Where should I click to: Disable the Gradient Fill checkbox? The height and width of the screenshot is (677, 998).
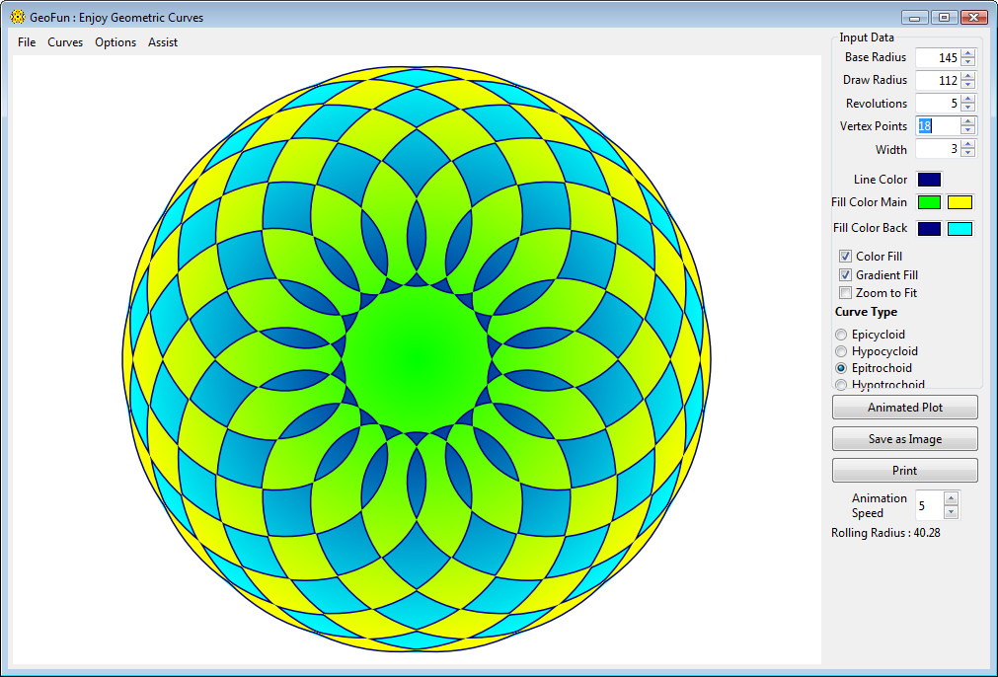point(845,275)
